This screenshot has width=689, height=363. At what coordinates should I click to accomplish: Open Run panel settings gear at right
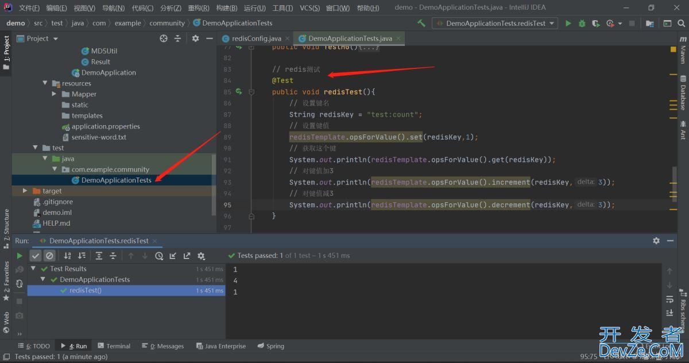pos(656,241)
